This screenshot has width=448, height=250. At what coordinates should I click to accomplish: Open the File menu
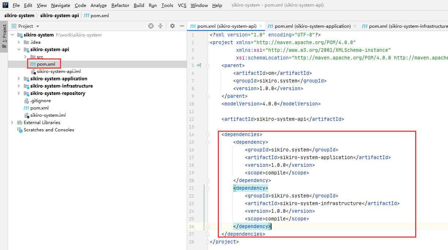[16, 5]
